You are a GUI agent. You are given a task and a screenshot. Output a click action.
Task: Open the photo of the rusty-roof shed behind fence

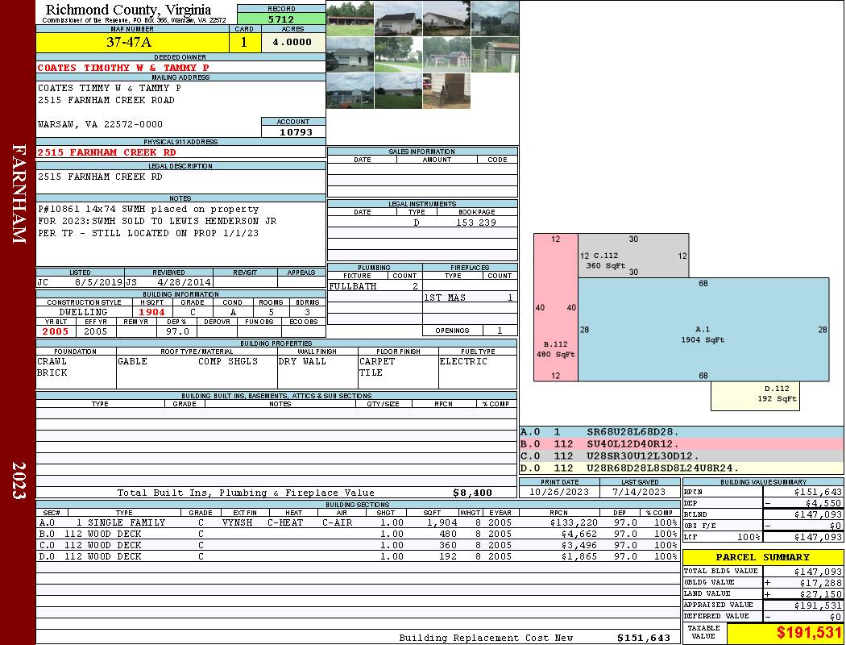[496, 55]
